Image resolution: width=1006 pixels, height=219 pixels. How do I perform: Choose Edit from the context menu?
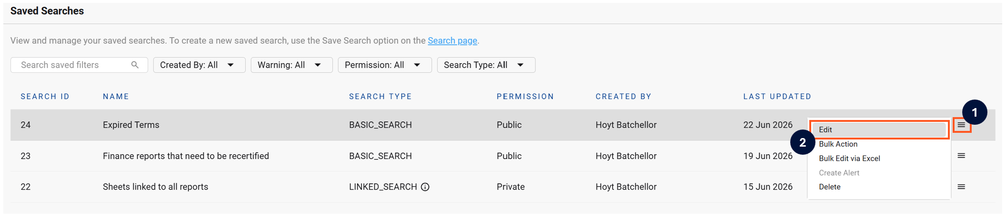pyautogui.click(x=879, y=129)
